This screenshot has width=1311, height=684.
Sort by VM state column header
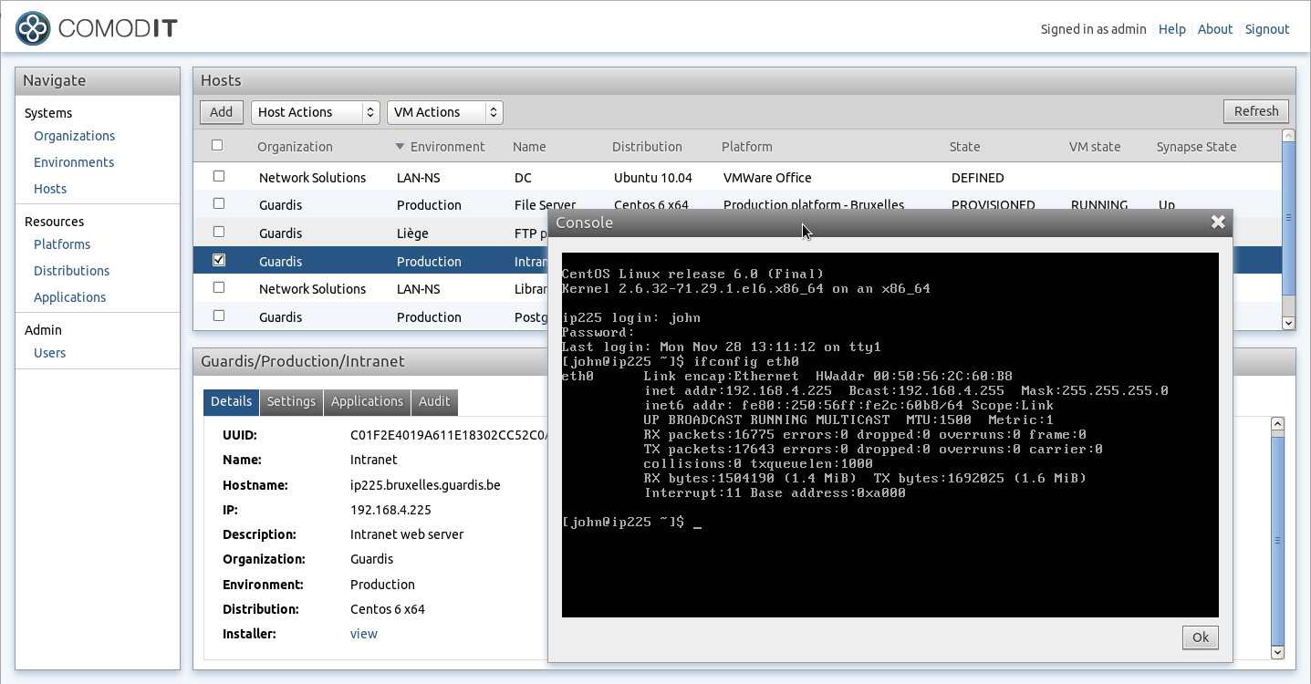click(x=1095, y=147)
